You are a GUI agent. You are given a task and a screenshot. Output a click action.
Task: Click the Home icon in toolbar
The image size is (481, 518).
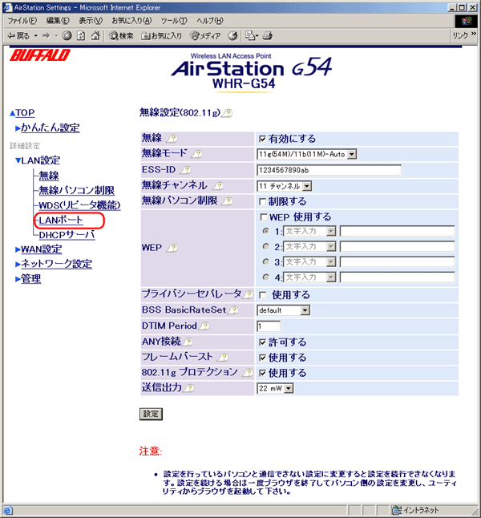(x=95, y=35)
